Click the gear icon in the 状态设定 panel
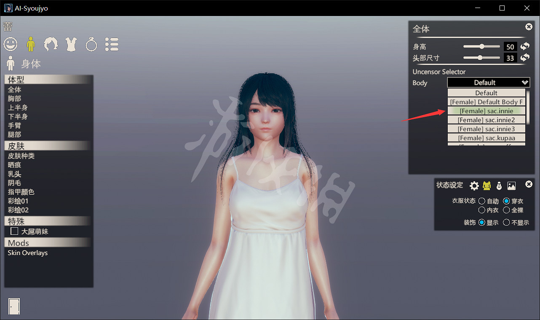 [474, 186]
